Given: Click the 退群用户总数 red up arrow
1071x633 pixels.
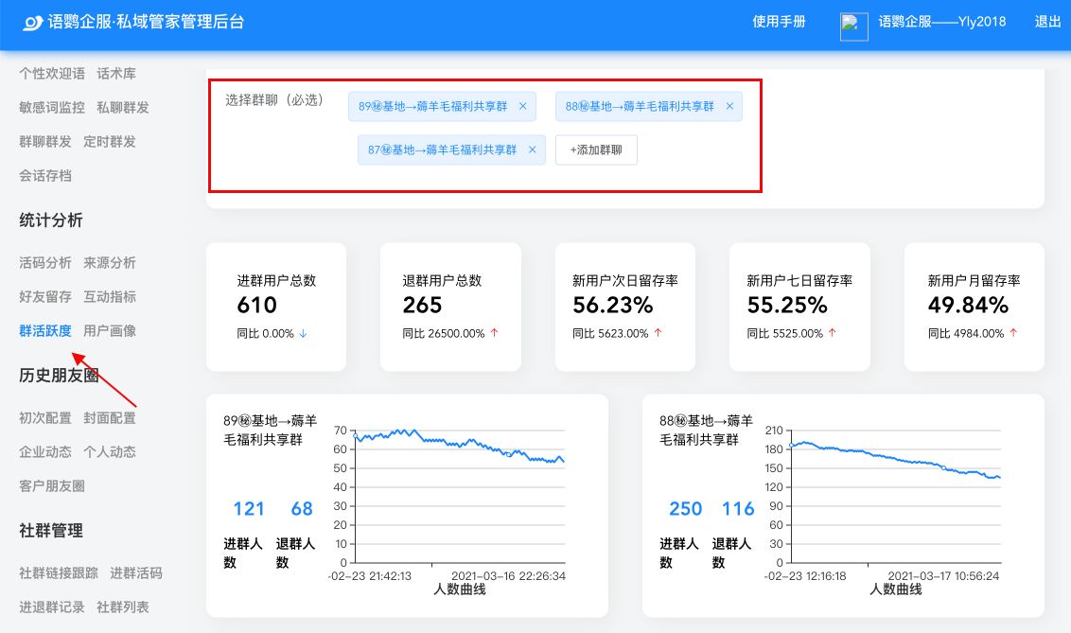Looking at the screenshot, I should click(x=494, y=333).
